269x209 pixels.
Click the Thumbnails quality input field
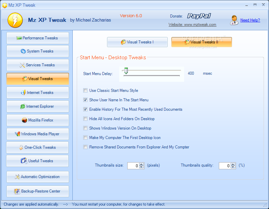(225, 166)
